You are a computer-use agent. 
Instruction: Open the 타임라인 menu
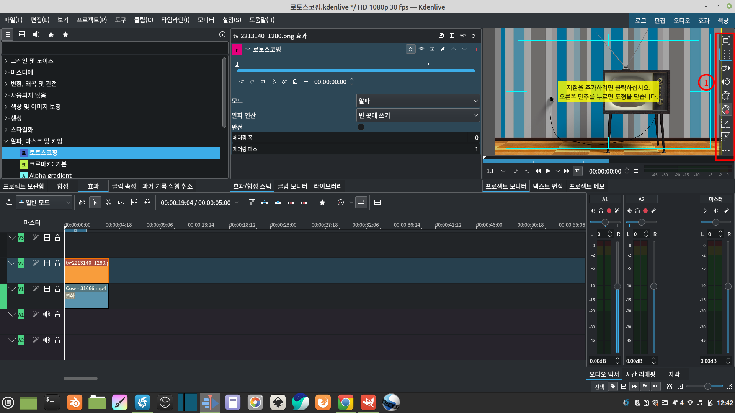click(x=175, y=20)
